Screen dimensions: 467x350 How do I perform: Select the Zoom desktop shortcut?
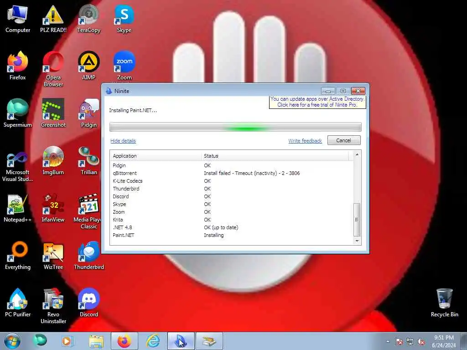pos(124,66)
